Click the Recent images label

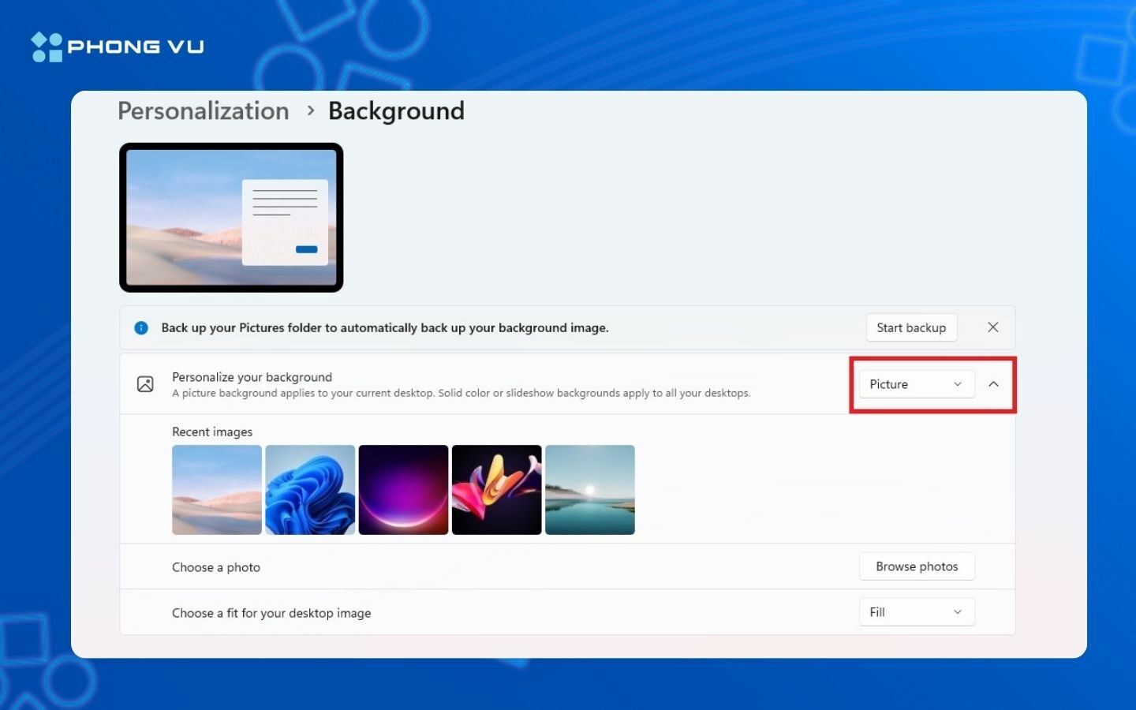pyautogui.click(x=212, y=432)
